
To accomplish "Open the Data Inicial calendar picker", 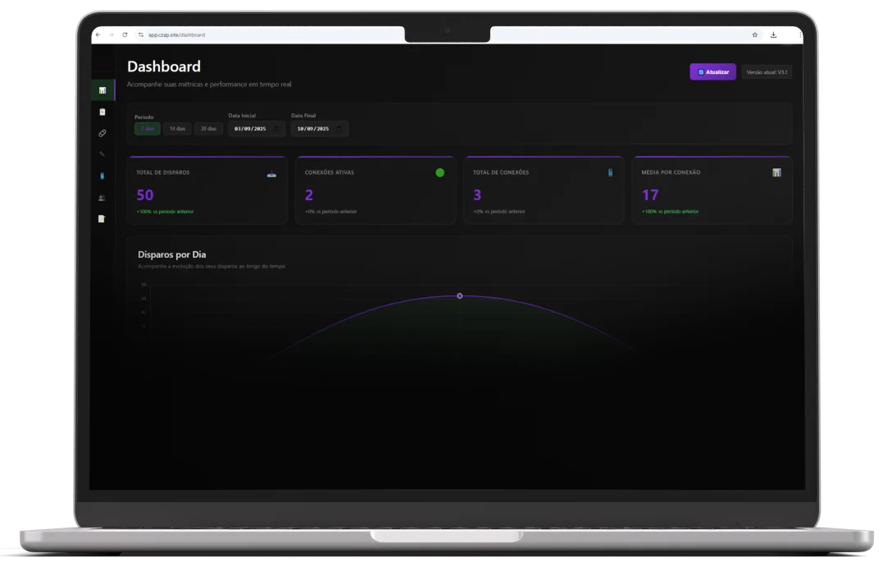I will pos(276,129).
